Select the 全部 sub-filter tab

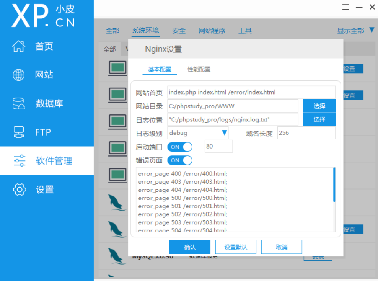point(110,49)
